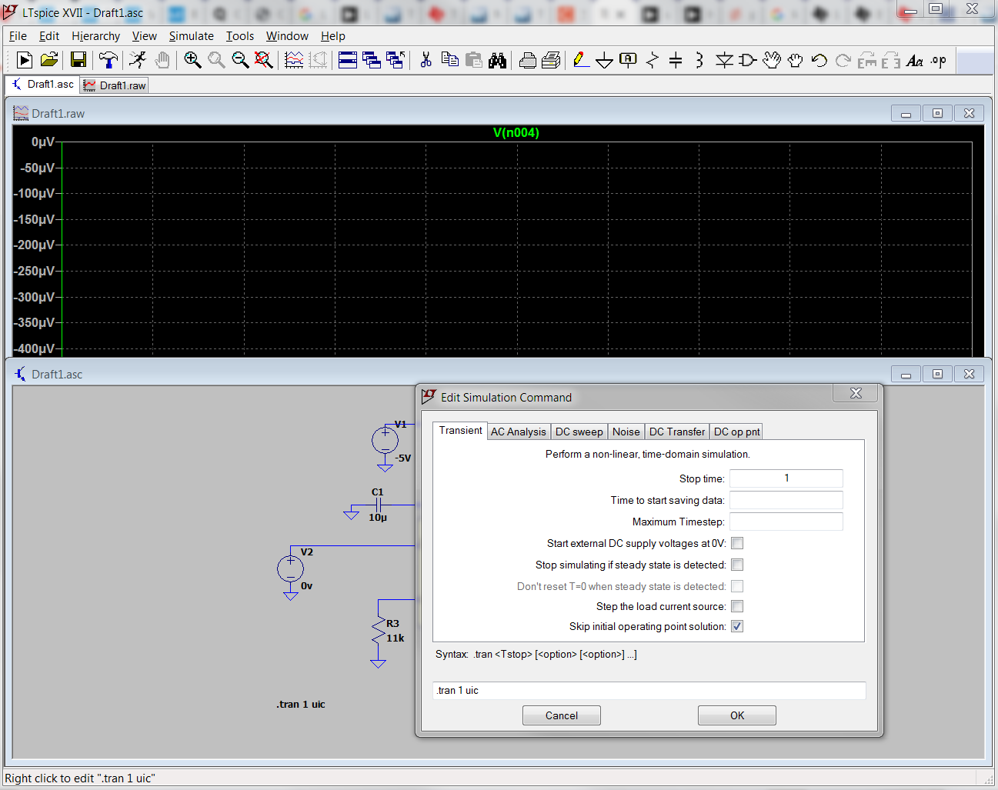998x790 pixels.
Task: Click the Stop time input field
Action: pos(786,478)
